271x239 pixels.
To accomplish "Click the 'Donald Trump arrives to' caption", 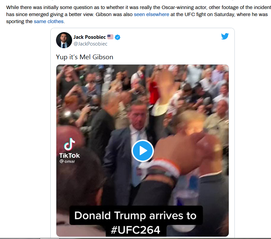I will 135,216.
